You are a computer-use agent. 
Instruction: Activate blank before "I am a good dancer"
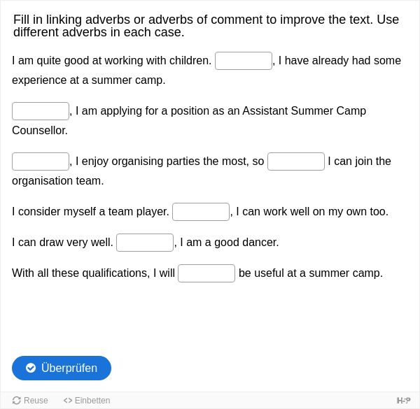click(x=145, y=243)
